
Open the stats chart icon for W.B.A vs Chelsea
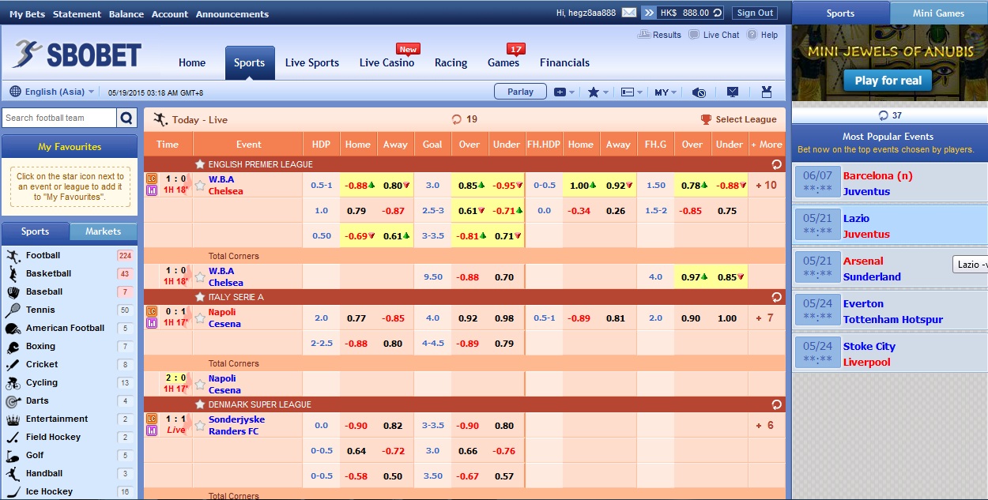152,190
